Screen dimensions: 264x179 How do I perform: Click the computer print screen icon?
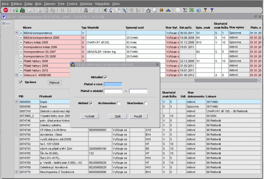point(86,10)
